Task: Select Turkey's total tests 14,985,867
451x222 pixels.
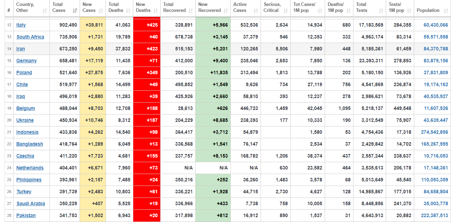Action: (369, 192)
